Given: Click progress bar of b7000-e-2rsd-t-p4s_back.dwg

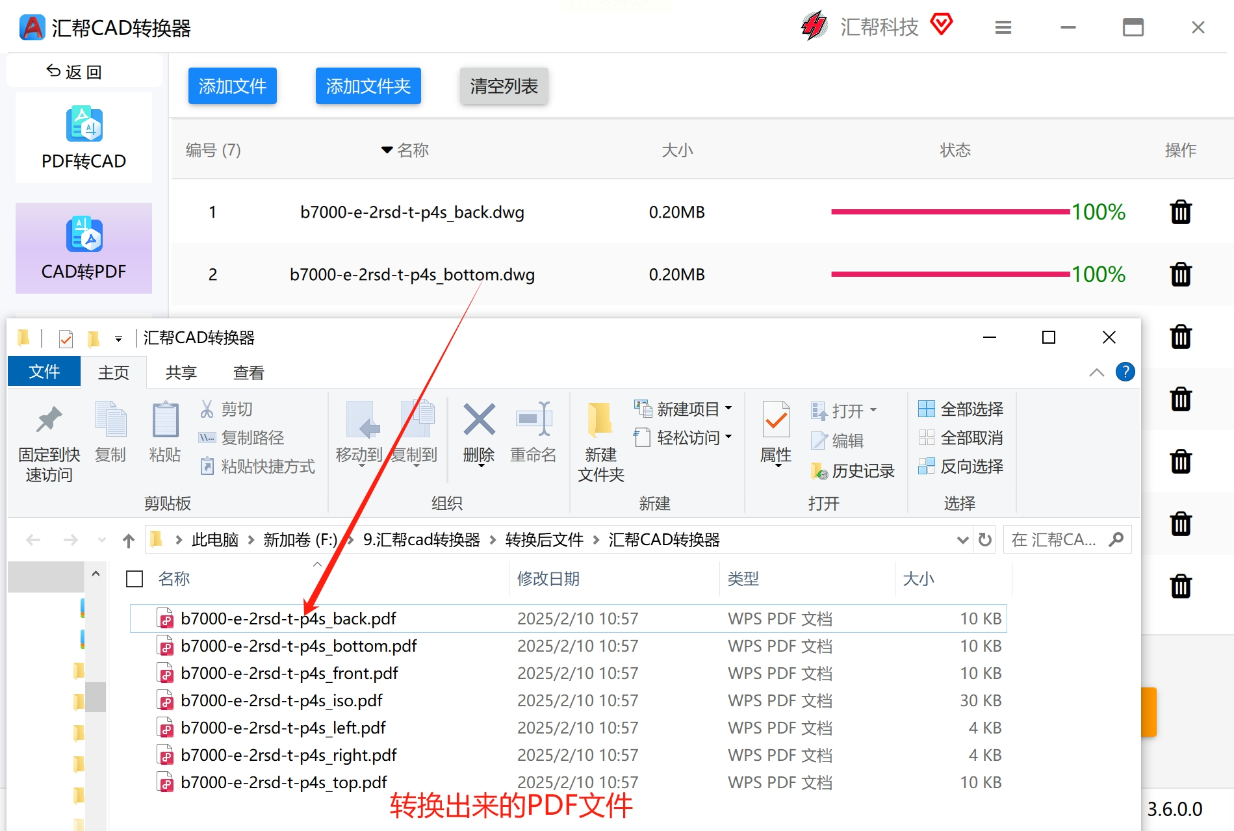Looking at the screenshot, I should click(950, 212).
